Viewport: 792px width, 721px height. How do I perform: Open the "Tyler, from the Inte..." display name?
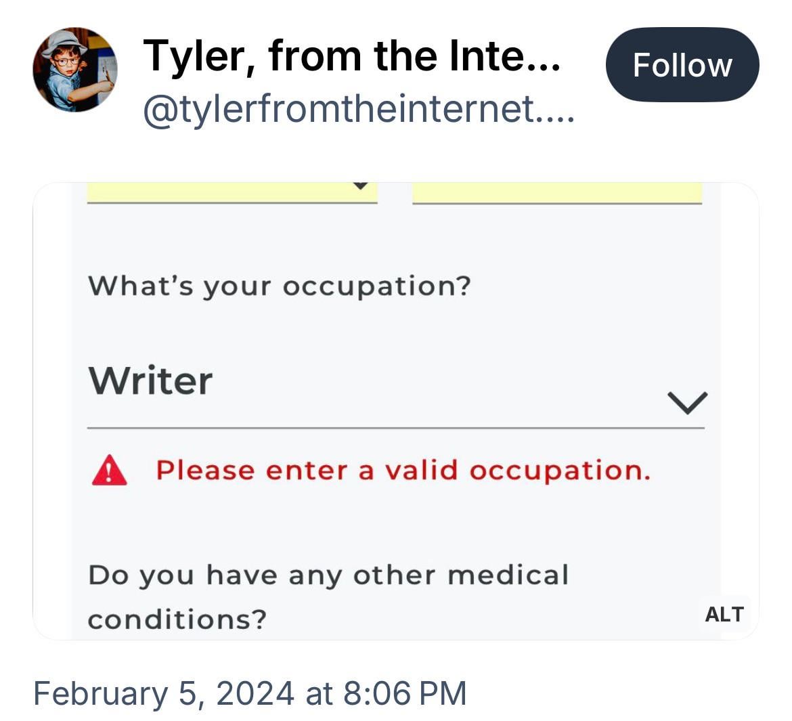click(x=351, y=56)
